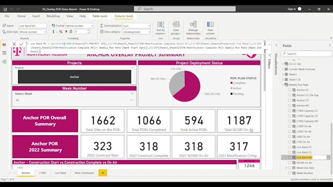Check the Anchor CC field checkbox
This screenshot has width=333, height=187.
(289, 90)
